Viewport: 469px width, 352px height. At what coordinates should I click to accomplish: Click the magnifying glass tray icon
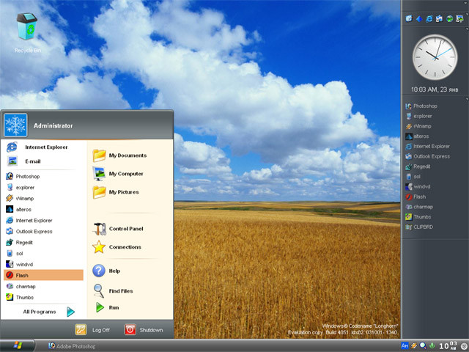(x=423, y=345)
